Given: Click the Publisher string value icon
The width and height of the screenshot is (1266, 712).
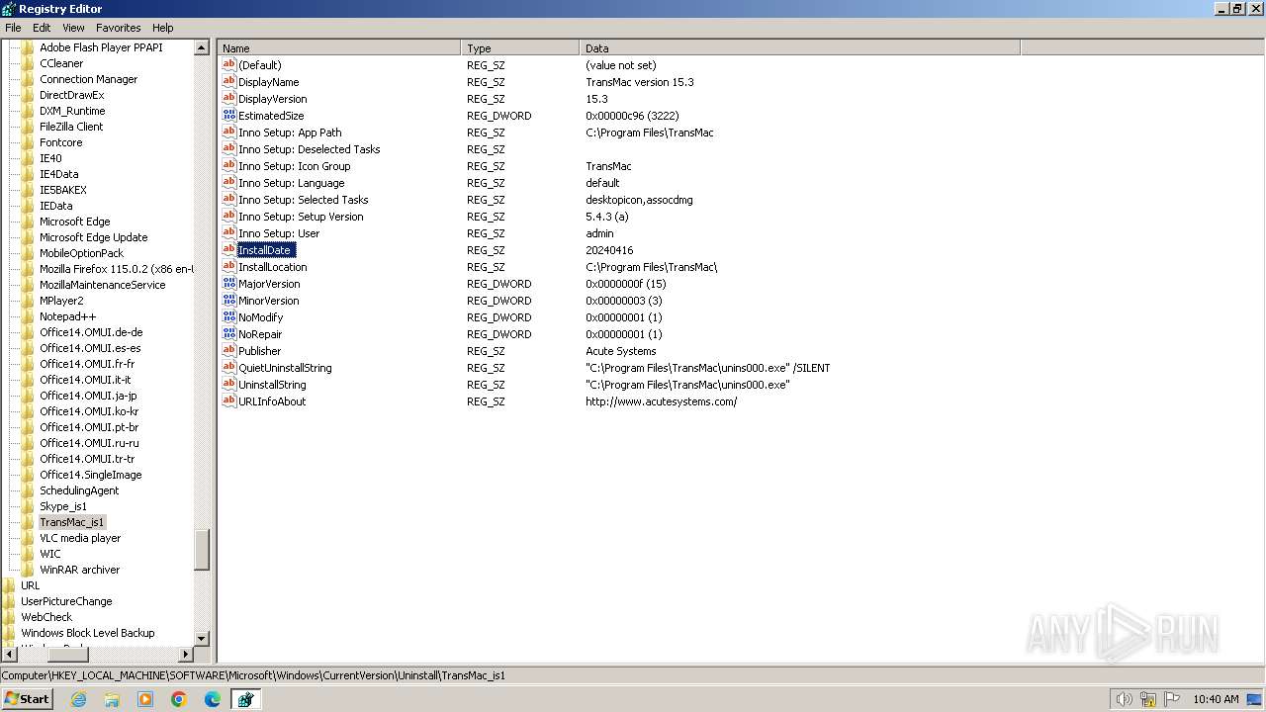Looking at the screenshot, I should click(228, 351).
